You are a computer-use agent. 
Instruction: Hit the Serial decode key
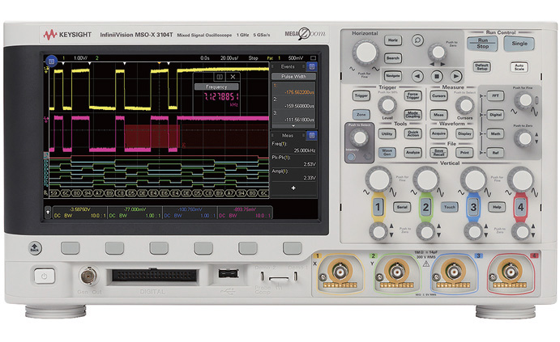pyautogui.click(x=402, y=207)
